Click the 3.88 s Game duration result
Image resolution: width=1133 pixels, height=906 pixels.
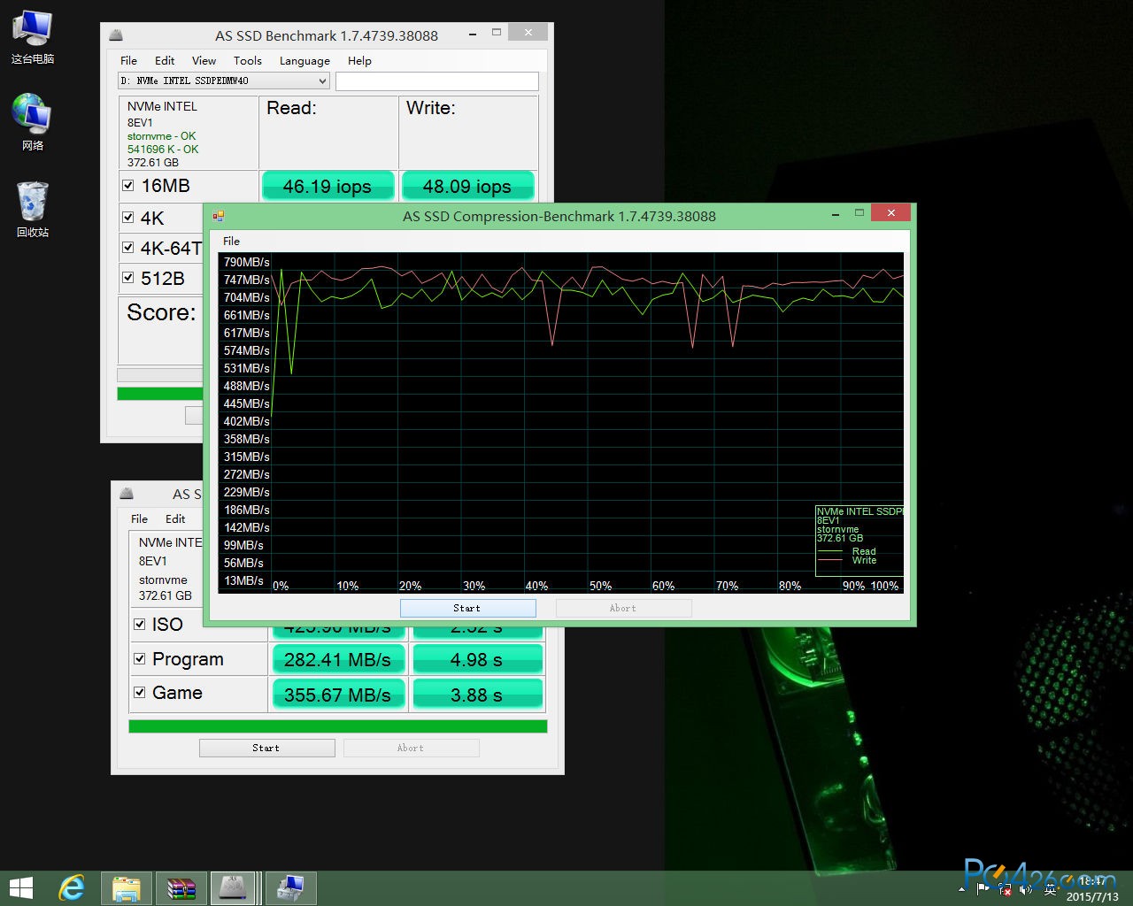point(476,695)
